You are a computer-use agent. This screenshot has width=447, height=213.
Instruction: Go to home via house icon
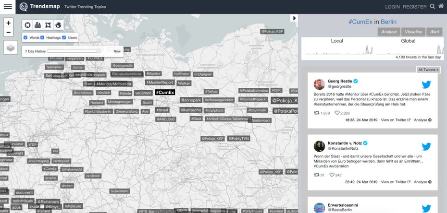[441, 6]
